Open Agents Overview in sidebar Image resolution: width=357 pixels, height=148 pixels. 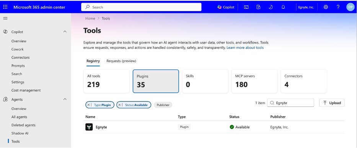pos(19,109)
